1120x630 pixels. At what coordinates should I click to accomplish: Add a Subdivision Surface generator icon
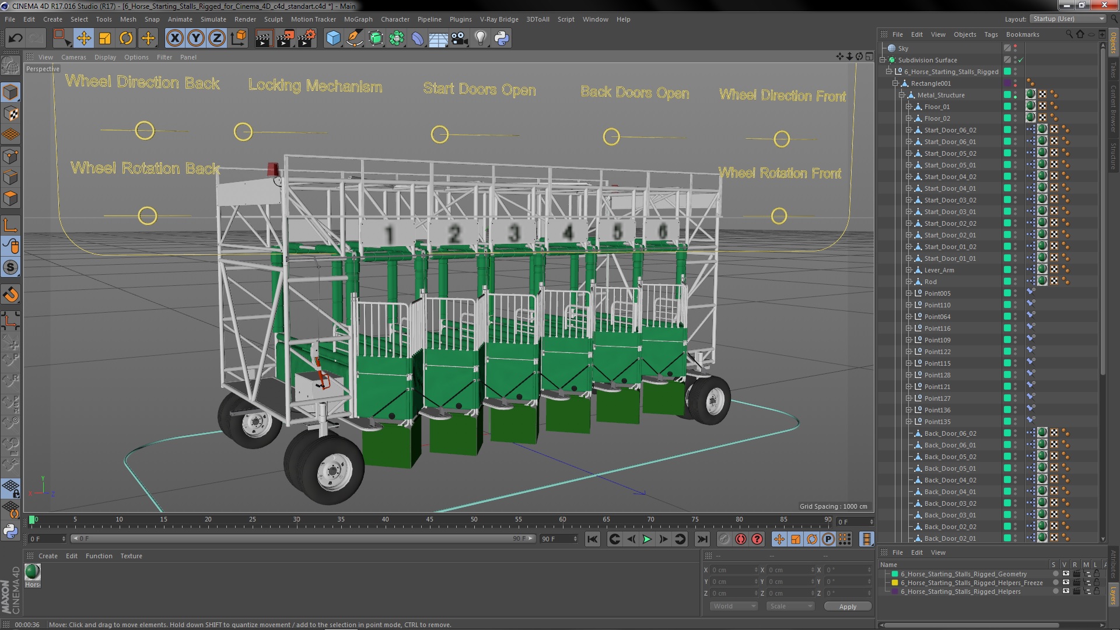coord(376,38)
